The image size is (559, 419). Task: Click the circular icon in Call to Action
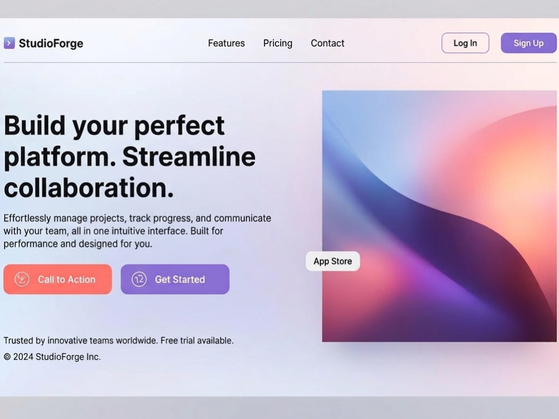pos(22,279)
